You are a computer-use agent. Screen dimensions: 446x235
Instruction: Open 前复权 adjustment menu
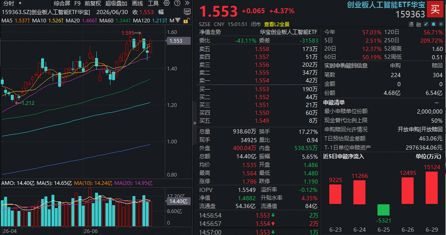click(x=93, y=3)
